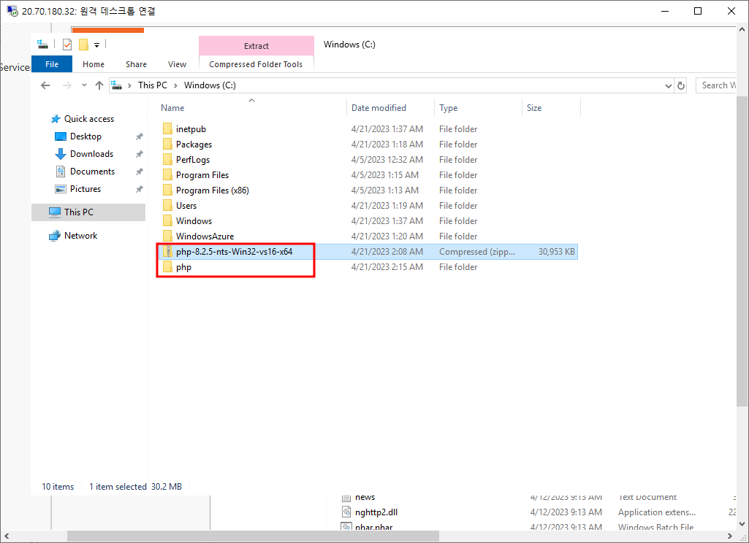This screenshot has width=749, height=543.
Task: Click the pin icon next to Desktop
Action: click(139, 137)
